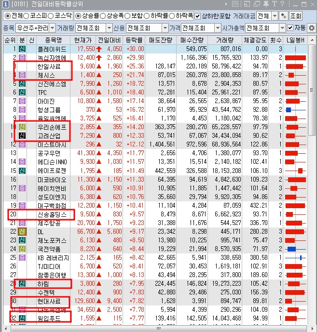Click the 신 badge on TPC row
Viewport: 317px width, 332px height.
22,93
